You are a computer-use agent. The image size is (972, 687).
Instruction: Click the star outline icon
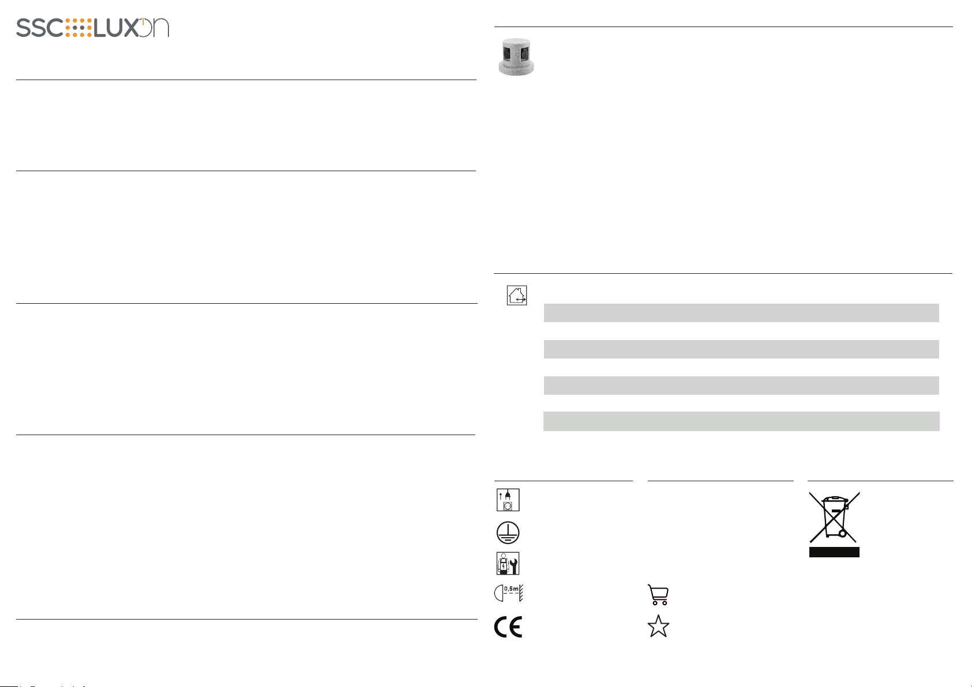658,626
